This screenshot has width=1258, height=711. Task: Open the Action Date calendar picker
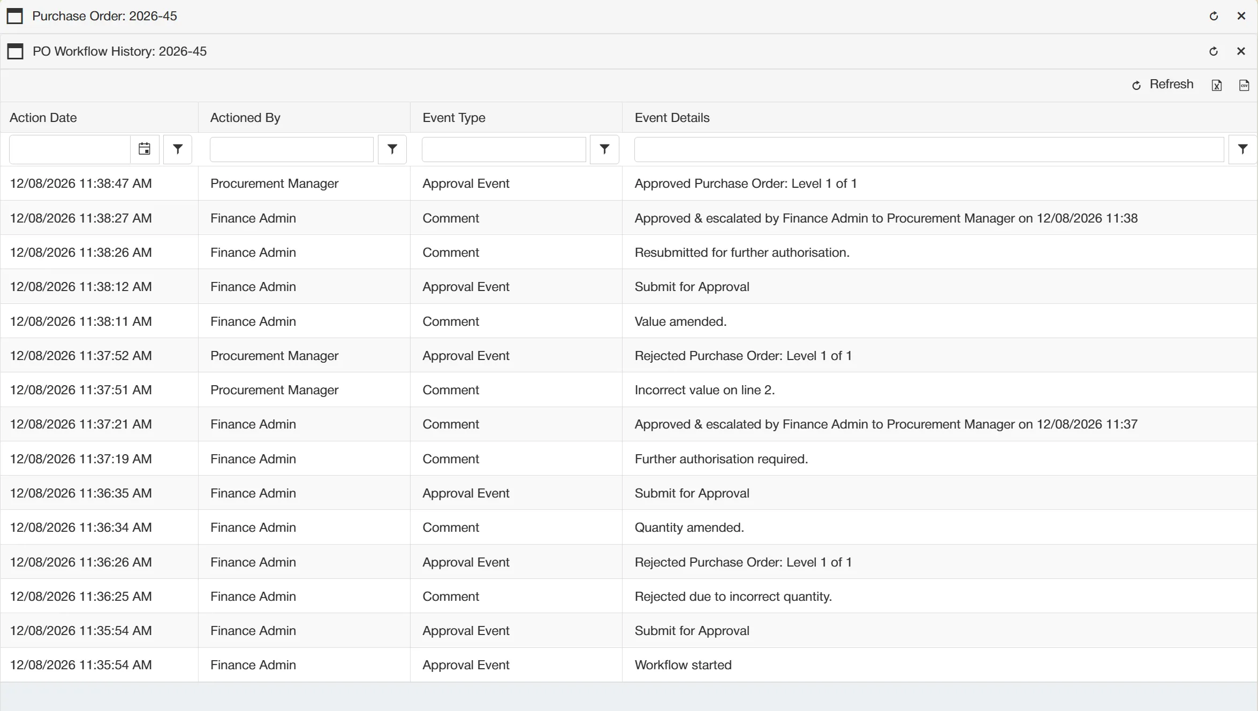tap(145, 149)
